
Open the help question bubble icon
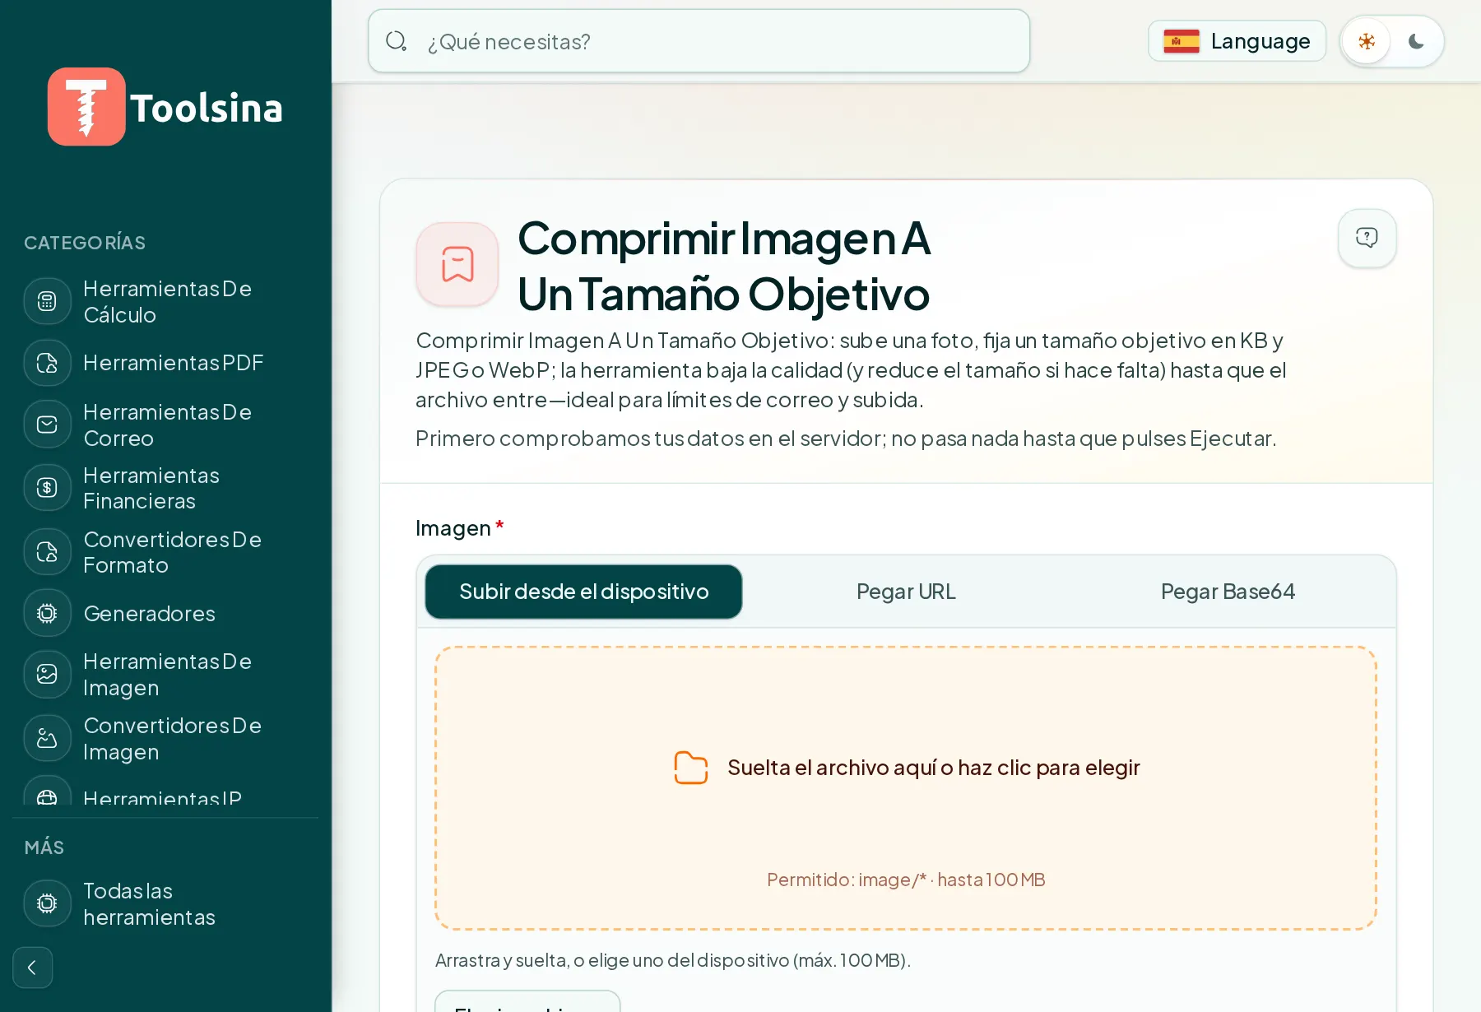coord(1367,238)
